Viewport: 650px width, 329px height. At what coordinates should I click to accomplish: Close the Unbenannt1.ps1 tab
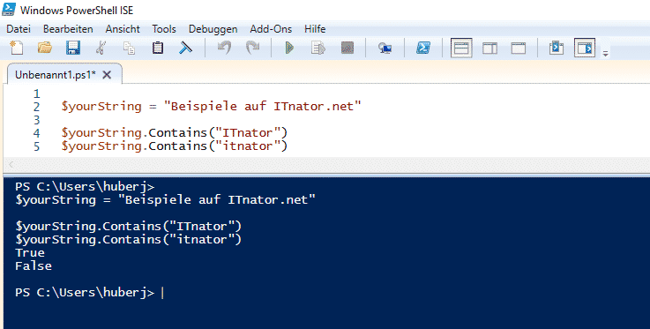[x=107, y=75]
